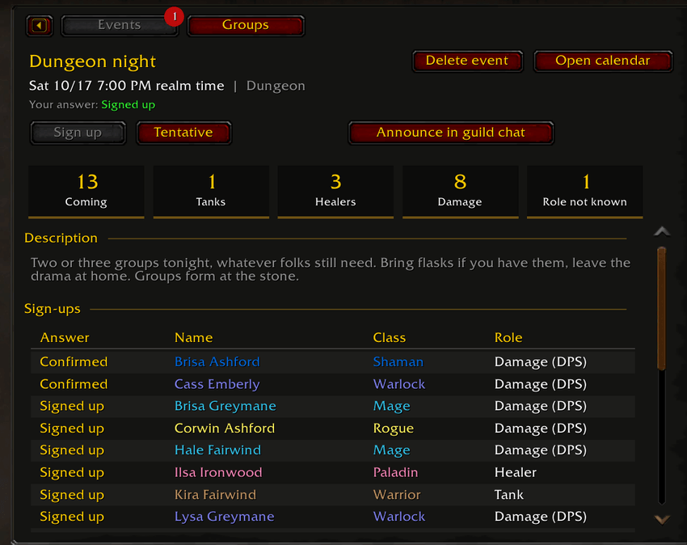This screenshot has height=545, width=687.
Task: Select Brisa Ashford in sign-ups
Action: pos(332,361)
